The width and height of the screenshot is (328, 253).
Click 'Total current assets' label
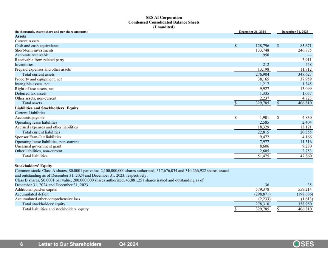coord(38,74)
